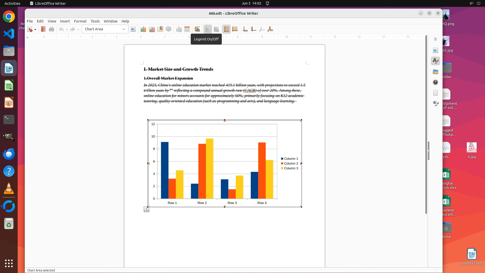Click the Export as PDF icon
Image resolution: width=485 pixels, height=273 pixels.
pyautogui.click(x=43, y=29)
